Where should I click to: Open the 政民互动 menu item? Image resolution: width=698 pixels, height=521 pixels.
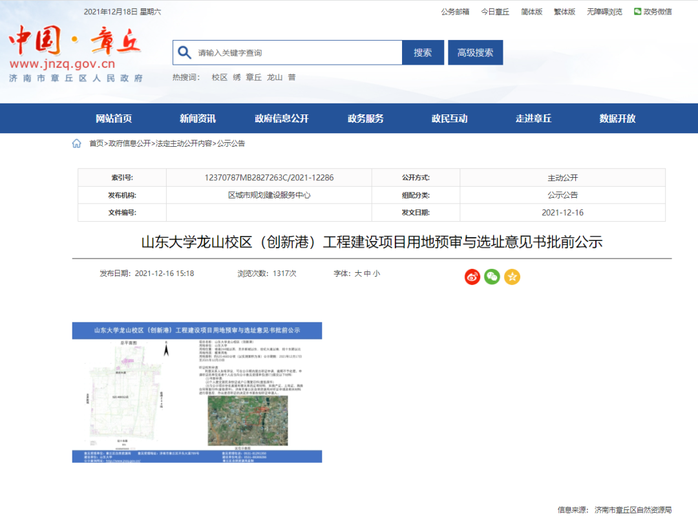(450, 118)
